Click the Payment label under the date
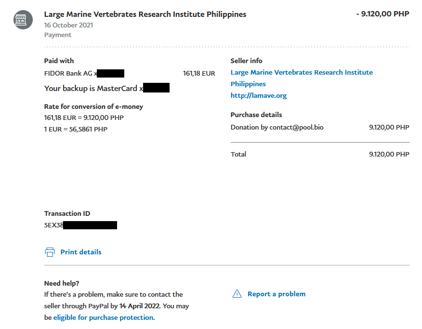 pyautogui.click(x=57, y=35)
